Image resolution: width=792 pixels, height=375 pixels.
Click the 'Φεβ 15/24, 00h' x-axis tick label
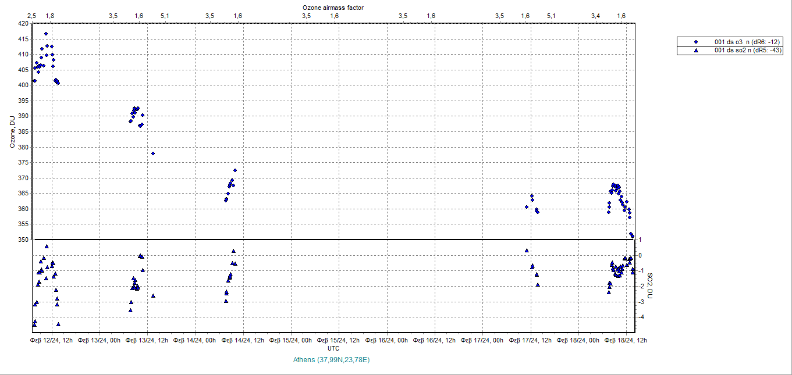click(293, 340)
